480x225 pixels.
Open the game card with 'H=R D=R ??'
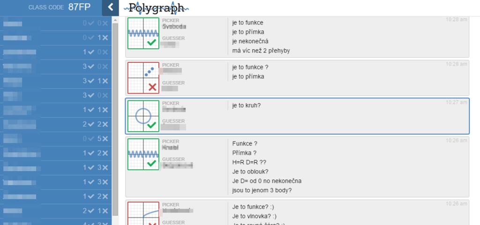[297, 167]
